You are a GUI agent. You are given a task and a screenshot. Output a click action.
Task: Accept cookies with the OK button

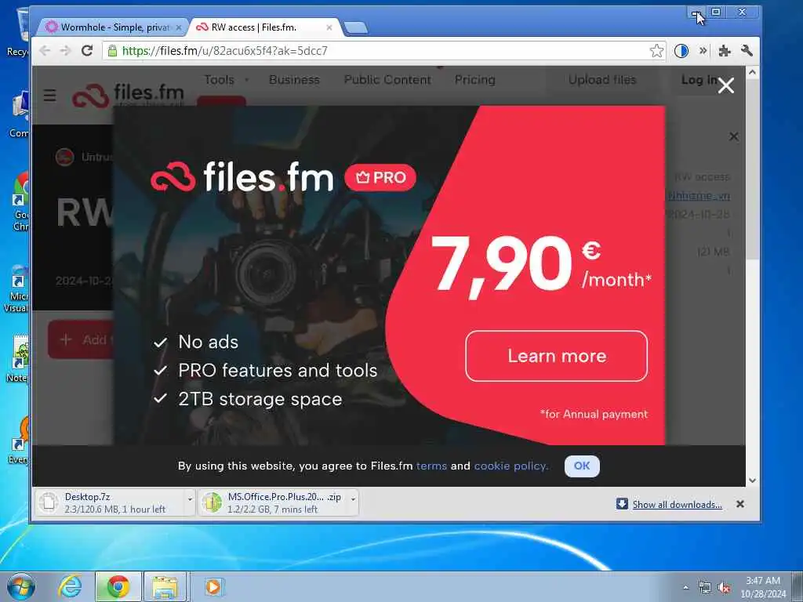[x=582, y=466]
